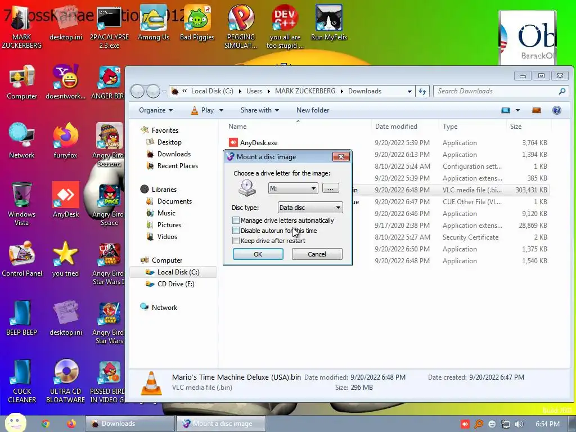
Task: Check Disable autorun for this time
Action: (236, 231)
